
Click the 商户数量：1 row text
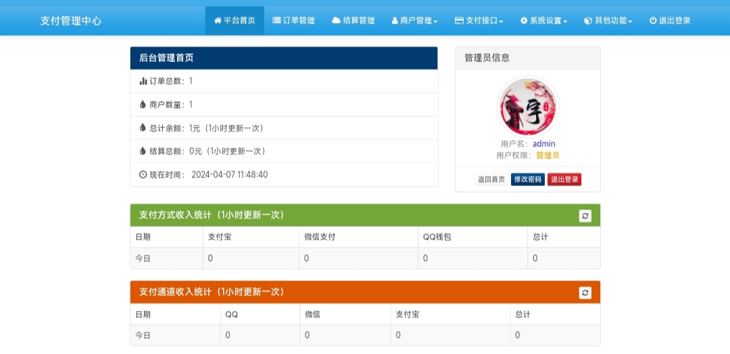pos(171,105)
